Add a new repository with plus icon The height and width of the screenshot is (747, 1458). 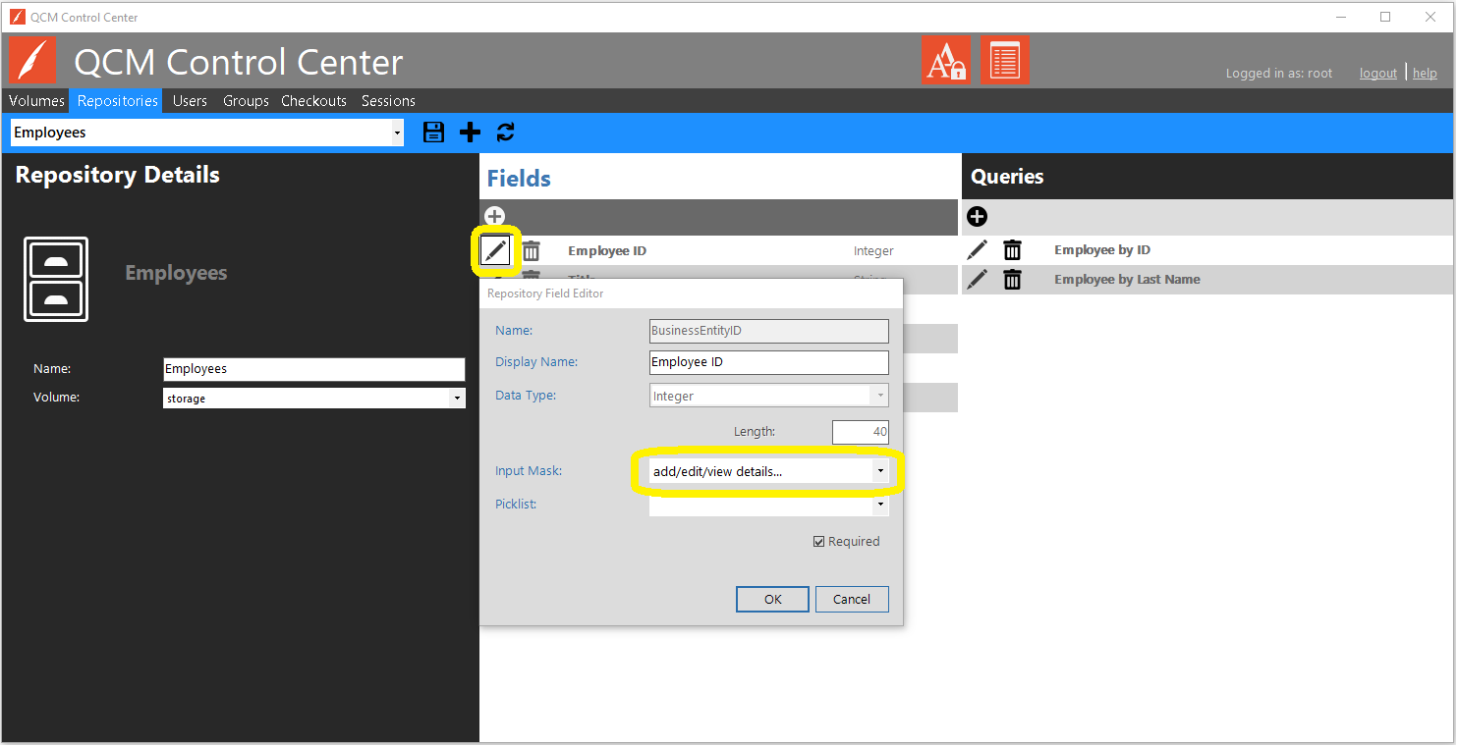(x=470, y=133)
